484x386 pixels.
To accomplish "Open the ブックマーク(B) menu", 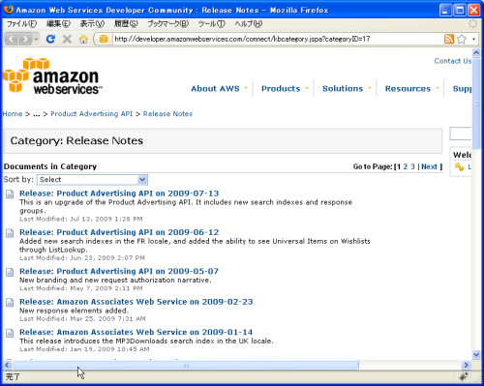I will click(x=168, y=23).
